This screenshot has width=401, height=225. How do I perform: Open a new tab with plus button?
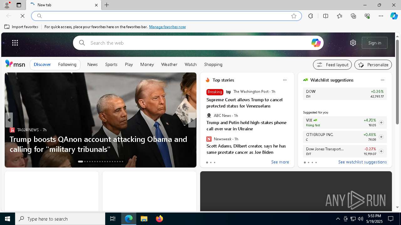pyautogui.click(x=107, y=5)
